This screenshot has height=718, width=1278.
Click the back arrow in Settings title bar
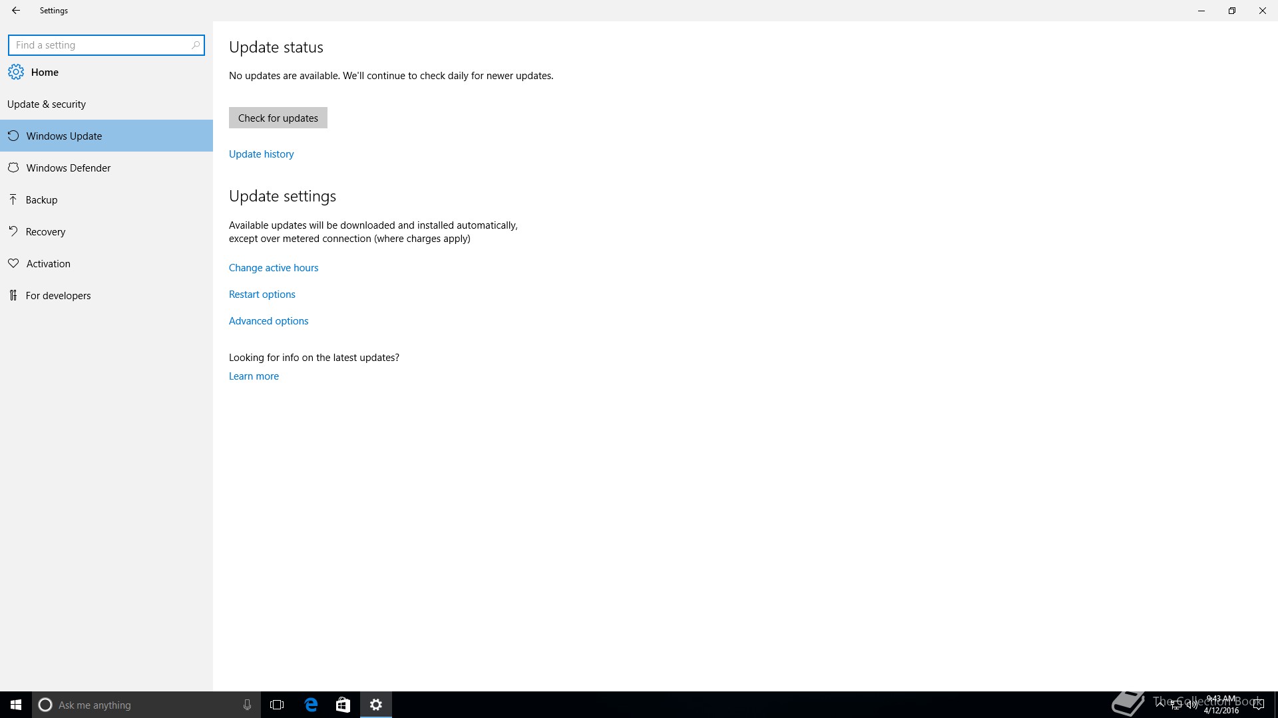(16, 11)
